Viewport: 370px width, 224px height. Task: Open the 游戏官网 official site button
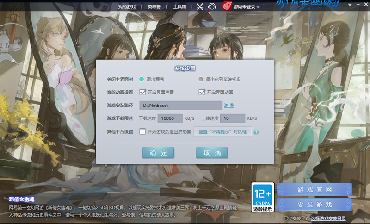pyautogui.click(x=314, y=190)
